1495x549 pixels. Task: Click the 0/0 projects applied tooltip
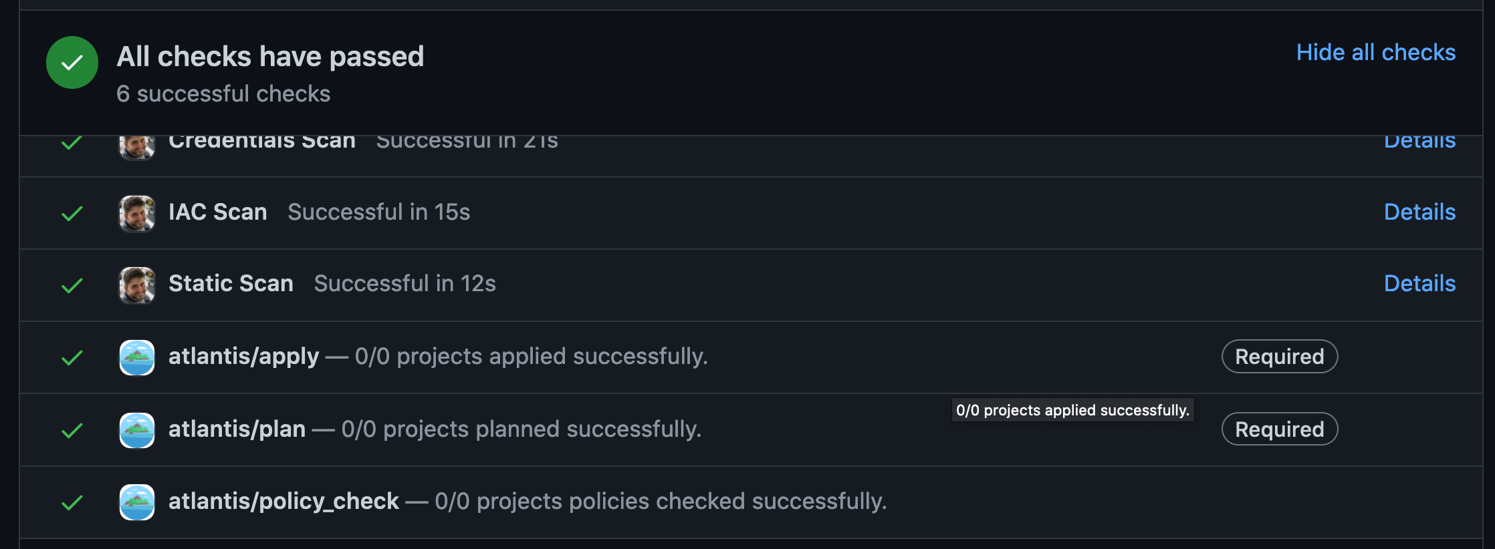pyautogui.click(x=1071, y=410)
